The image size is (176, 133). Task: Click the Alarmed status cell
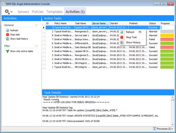pyautogui.click(x=154, y=35)
